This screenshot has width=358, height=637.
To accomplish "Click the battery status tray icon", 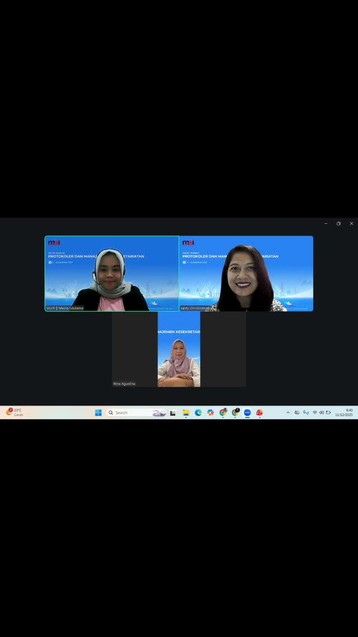I will point(328,413).
